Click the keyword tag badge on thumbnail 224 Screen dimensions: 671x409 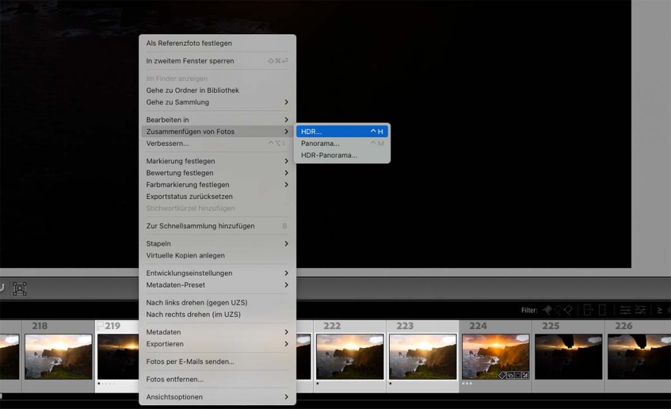pyautogui.click(x=501, y=375)
